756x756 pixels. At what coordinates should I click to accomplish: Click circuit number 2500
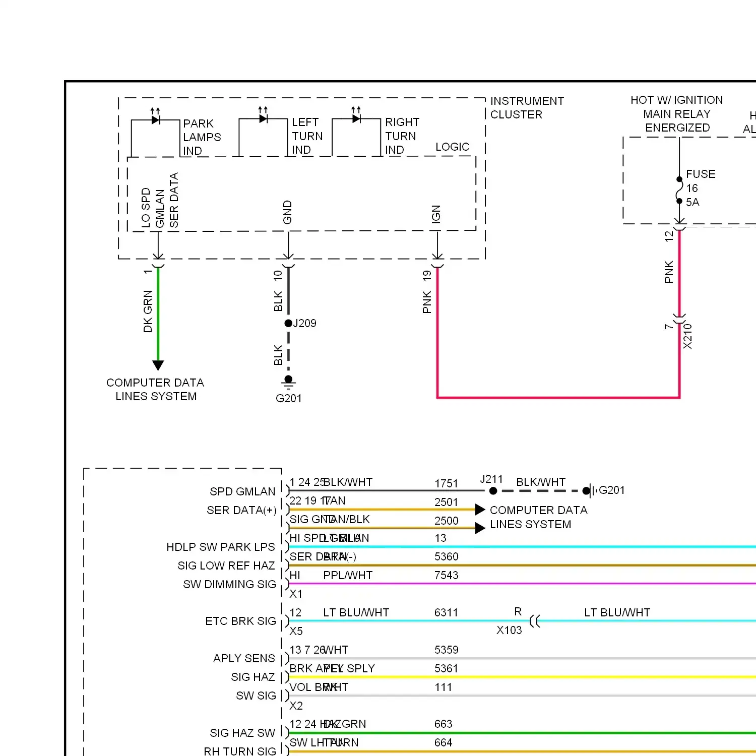pos(447,521)
